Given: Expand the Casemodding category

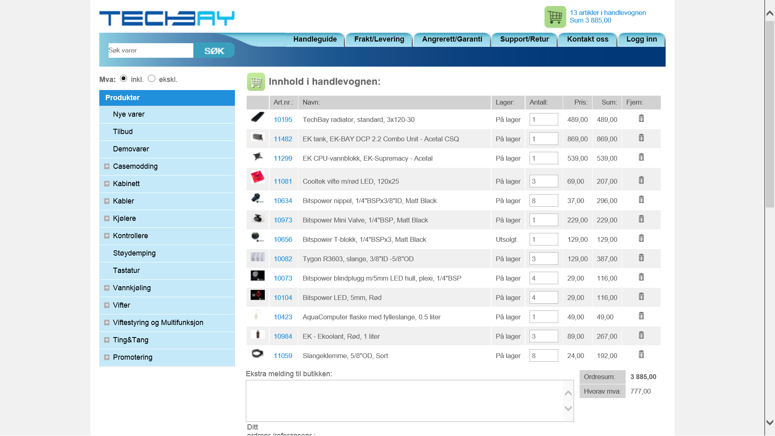Looking at the screenshot, I should click(x=107, y=166).
